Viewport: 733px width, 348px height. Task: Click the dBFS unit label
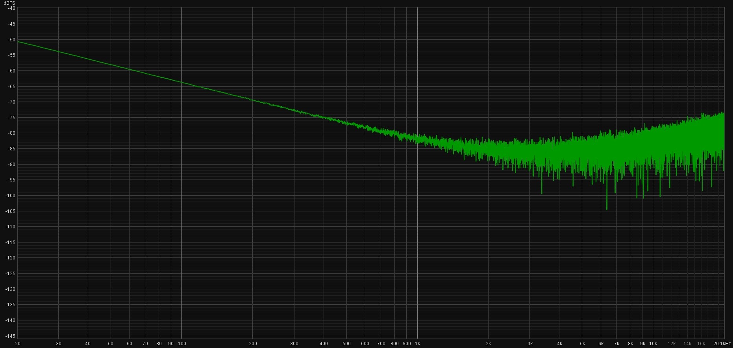9,3
